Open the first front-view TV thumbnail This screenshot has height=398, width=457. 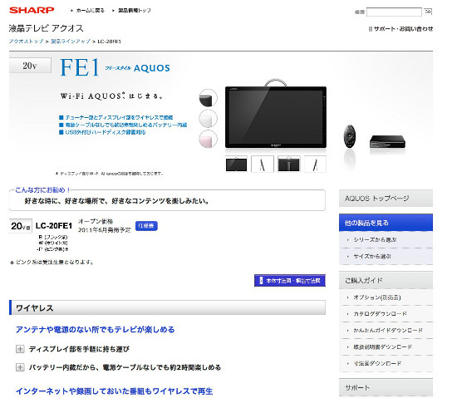tap(236, 164)
